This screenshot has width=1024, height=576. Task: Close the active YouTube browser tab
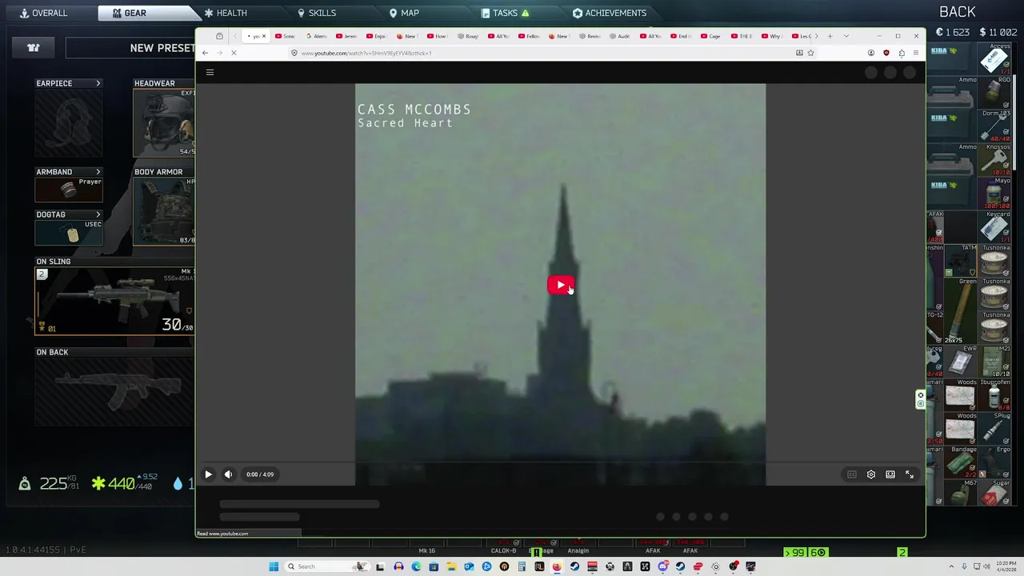tap(264, 36)
